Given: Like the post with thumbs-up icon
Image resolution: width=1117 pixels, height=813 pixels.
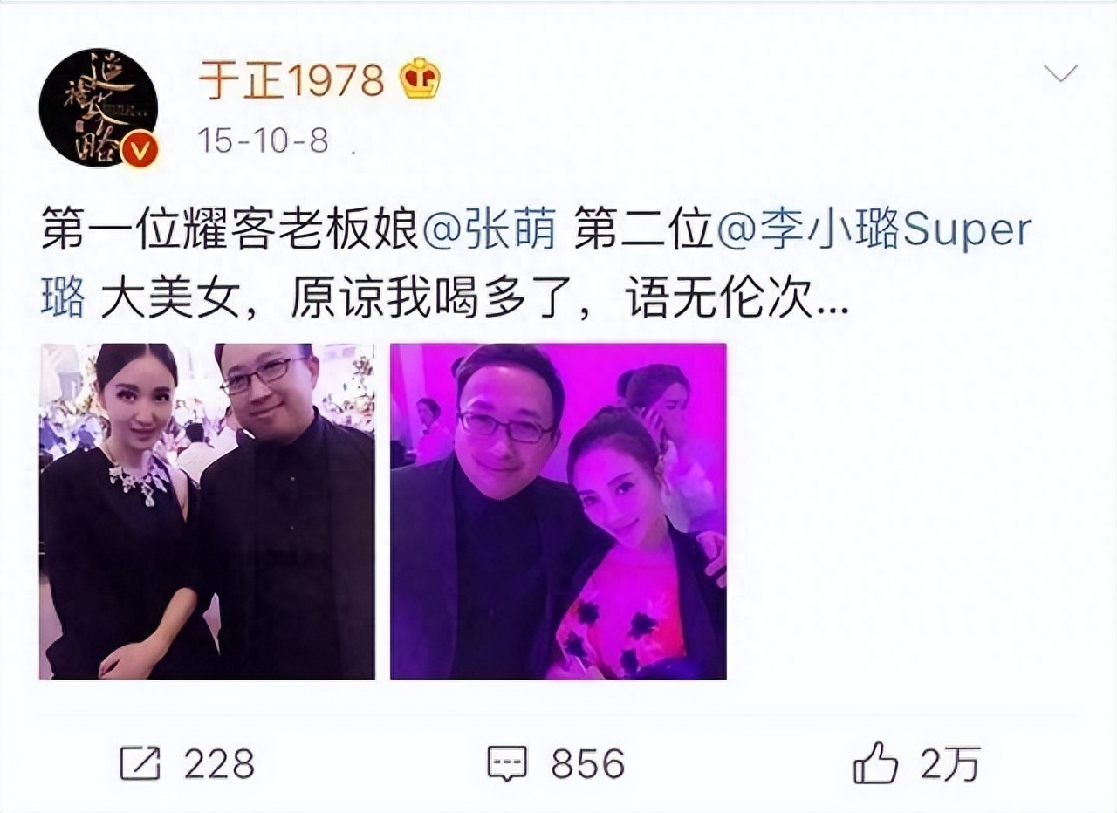Looking at the screenshot, I should [875, 762].
